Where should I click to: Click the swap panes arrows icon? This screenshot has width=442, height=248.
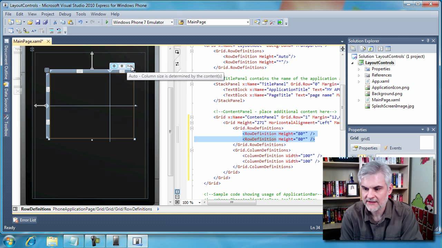[x=177, y=64]
